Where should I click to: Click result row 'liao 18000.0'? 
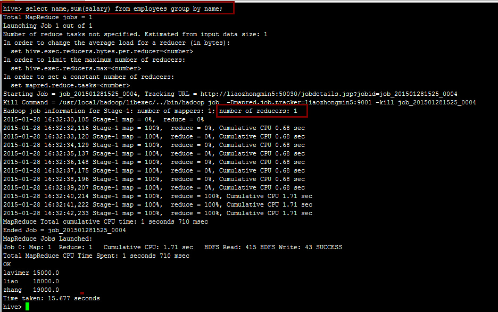[x=31, y=282]
